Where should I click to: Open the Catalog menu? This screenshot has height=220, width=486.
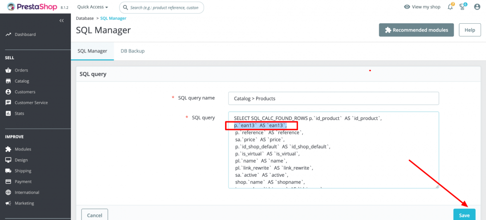(x=22, y=81)
